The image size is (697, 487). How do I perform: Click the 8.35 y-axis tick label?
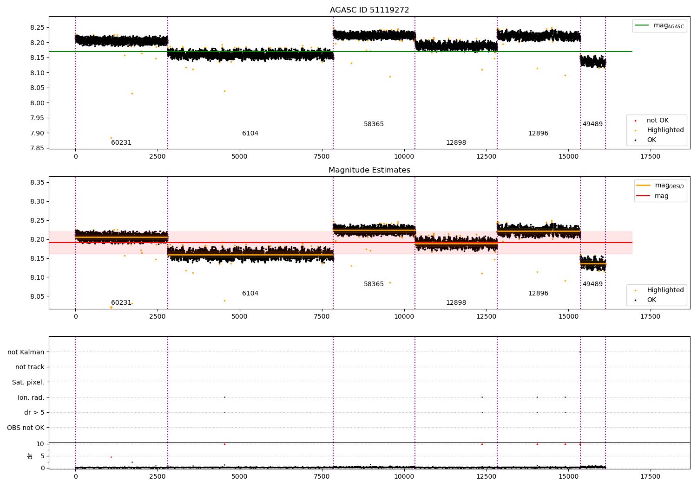coord(37,183)
